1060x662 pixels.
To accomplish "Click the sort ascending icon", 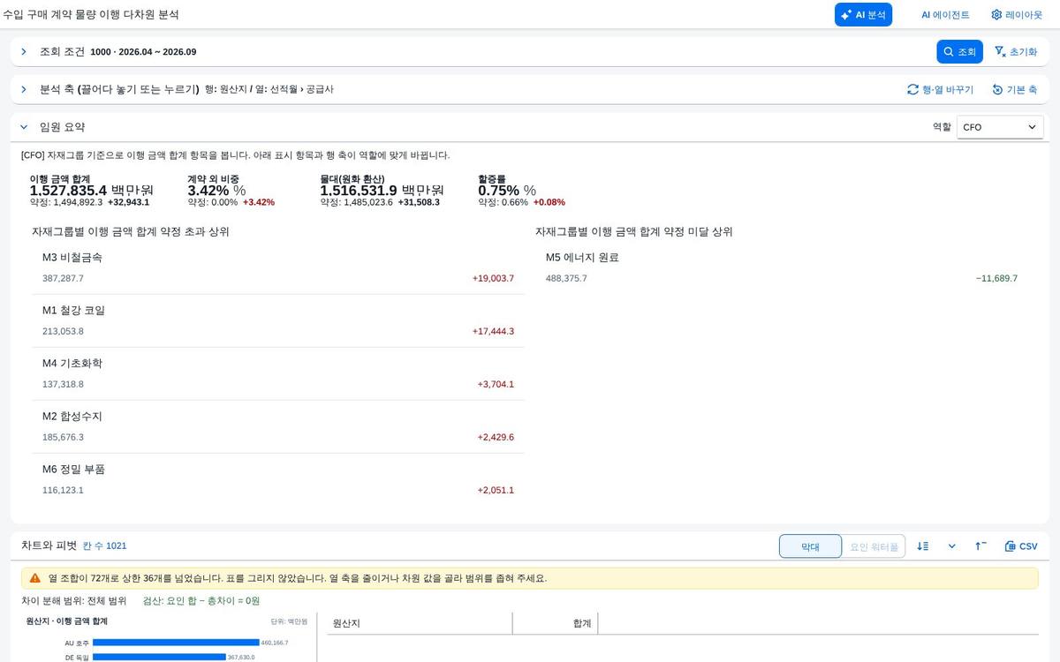I will pos(980,546).
